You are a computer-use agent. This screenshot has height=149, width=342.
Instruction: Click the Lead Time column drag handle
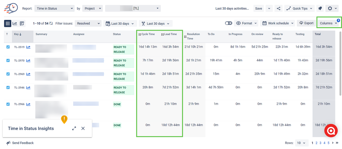click(x=162, y=34)
